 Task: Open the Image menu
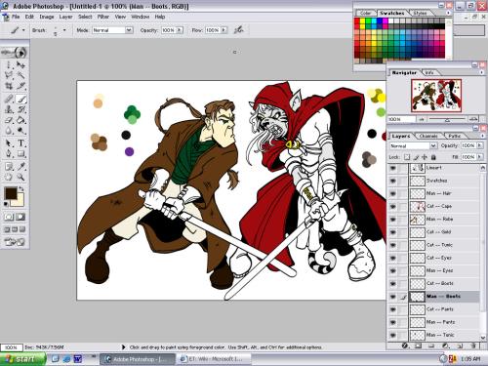(47, 17)
